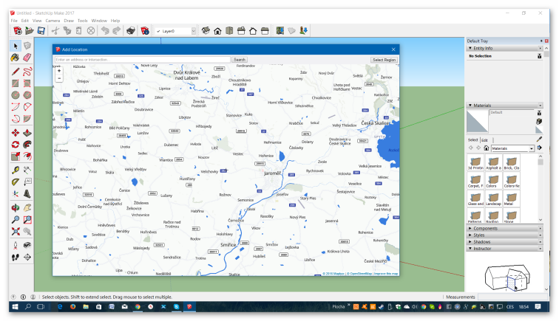559x321 pixels.
Task: Open the Colors materials folder
Action: [493, 181]
